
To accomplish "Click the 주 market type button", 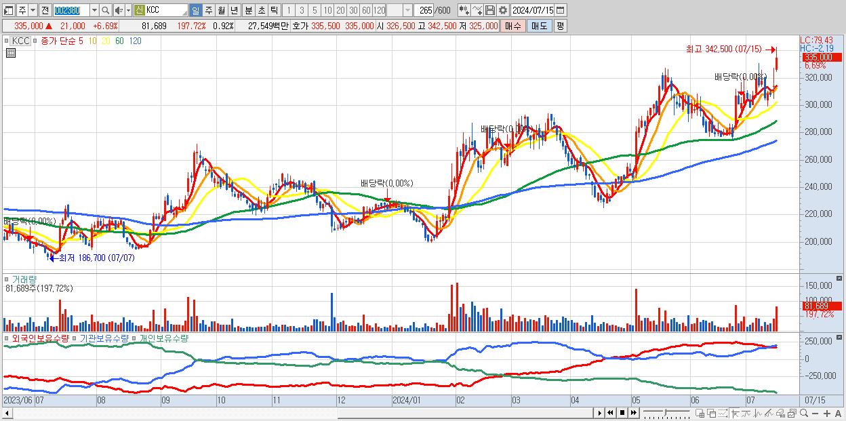I will coord(22,10).
